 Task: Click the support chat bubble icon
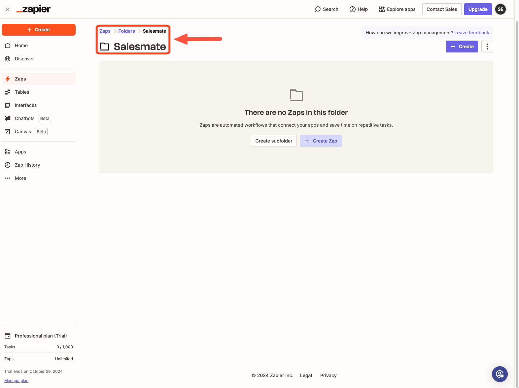pyautogui.click(x=500, y=374)
